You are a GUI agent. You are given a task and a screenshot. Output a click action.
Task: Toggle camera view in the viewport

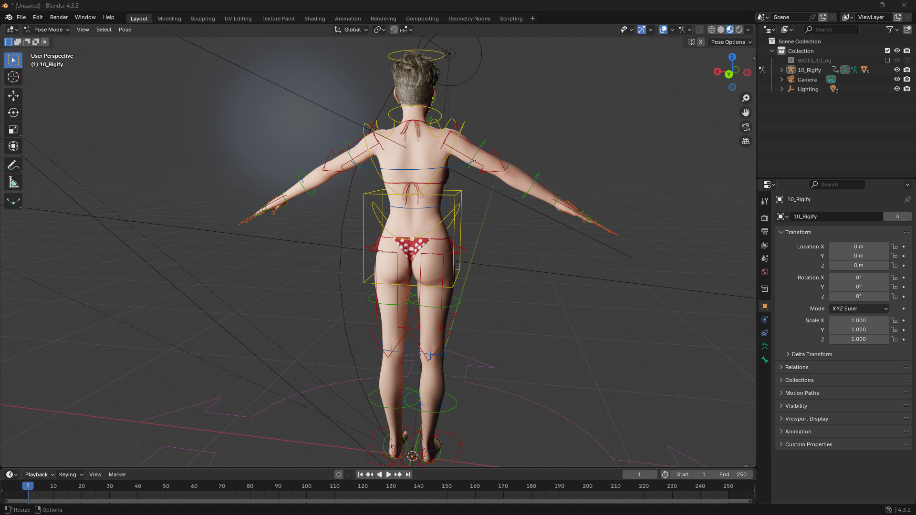[746, 127]
